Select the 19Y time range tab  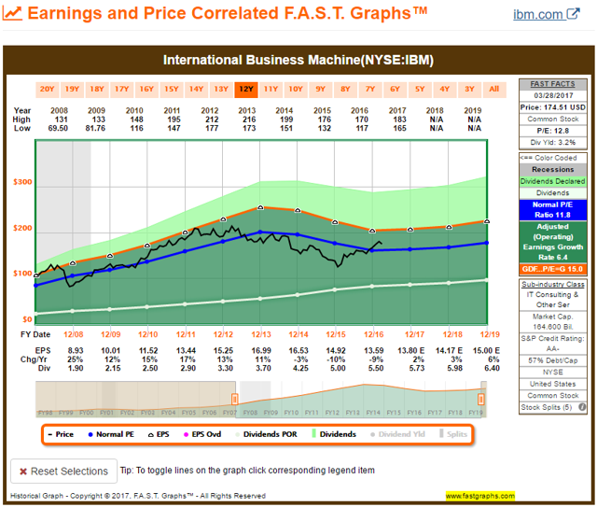click(72, 90)
